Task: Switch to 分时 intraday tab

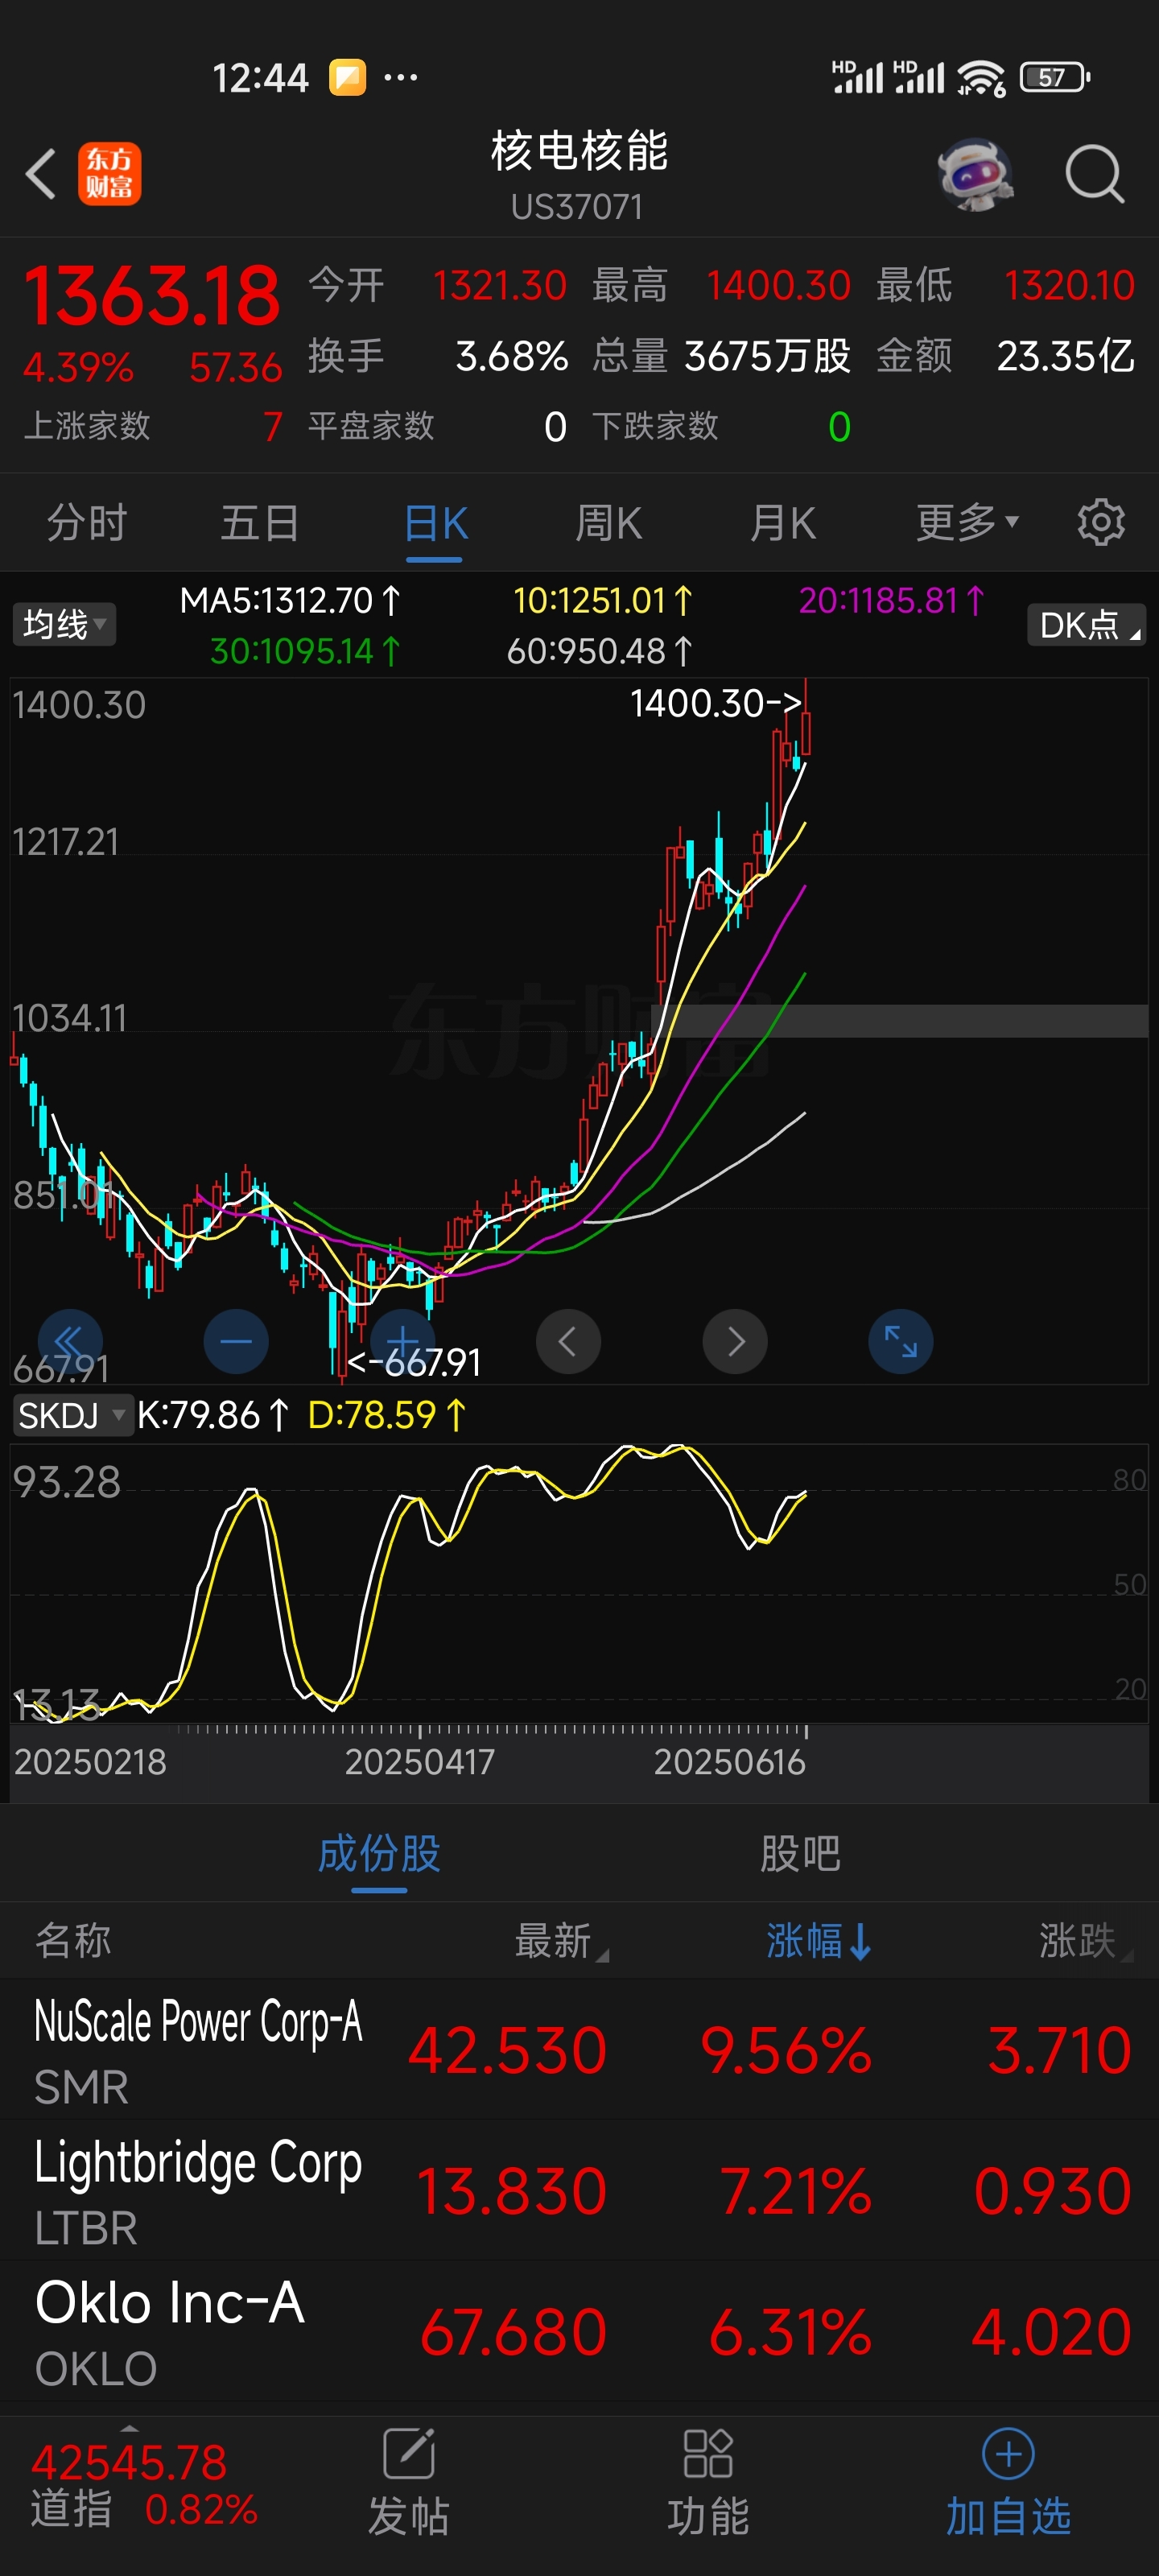Action: coord(87,523)
